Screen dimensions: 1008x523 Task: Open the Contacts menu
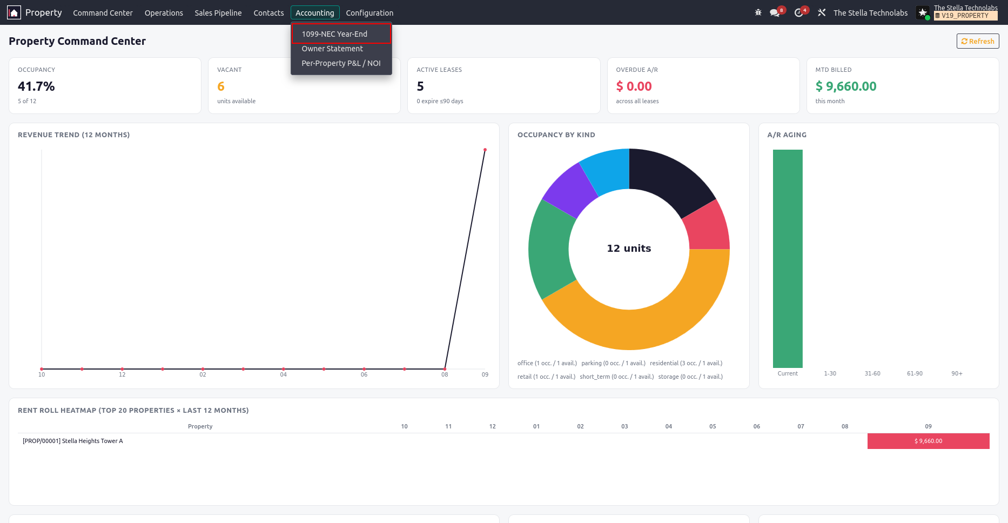(x=268, y=12)
